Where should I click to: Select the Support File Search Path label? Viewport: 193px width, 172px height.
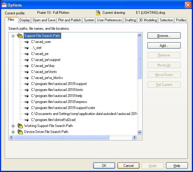coord(42,36)
